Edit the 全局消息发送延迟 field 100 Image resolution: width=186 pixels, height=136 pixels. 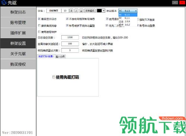(70, 44)
